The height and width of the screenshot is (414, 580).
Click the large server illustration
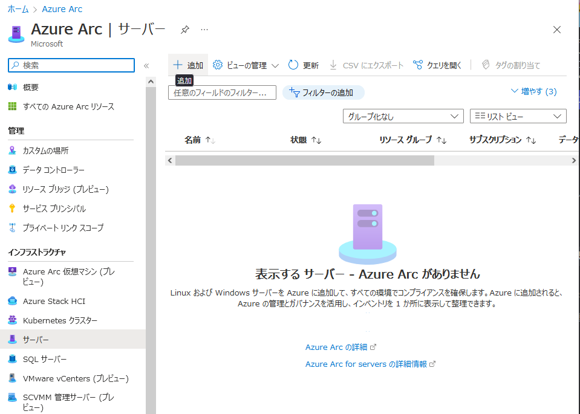pos(368,234)
